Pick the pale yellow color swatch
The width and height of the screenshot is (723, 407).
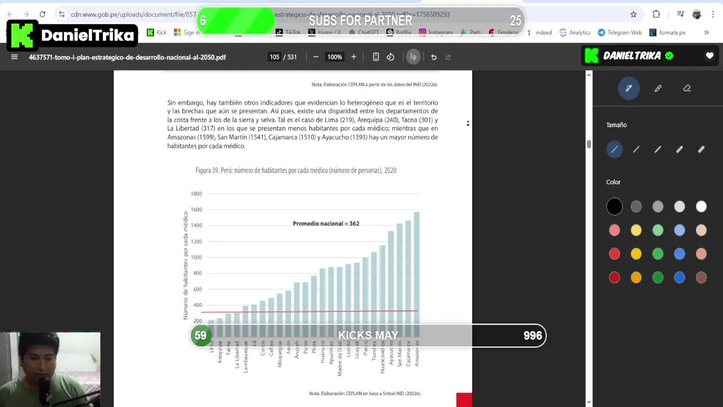point(636,230)
